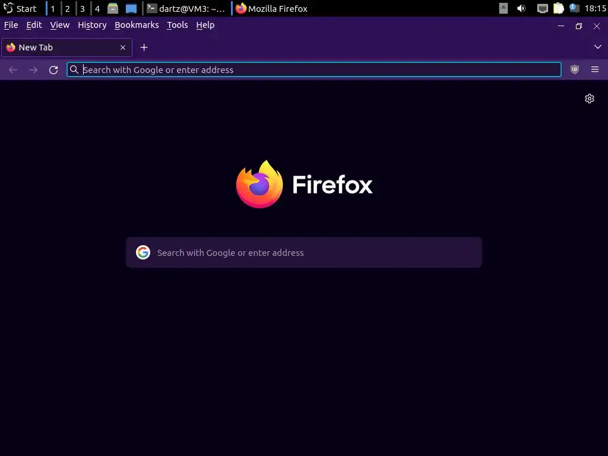Open the clipboard notes tray icon
The image size is (608, 456).
[x=558, y=8]
